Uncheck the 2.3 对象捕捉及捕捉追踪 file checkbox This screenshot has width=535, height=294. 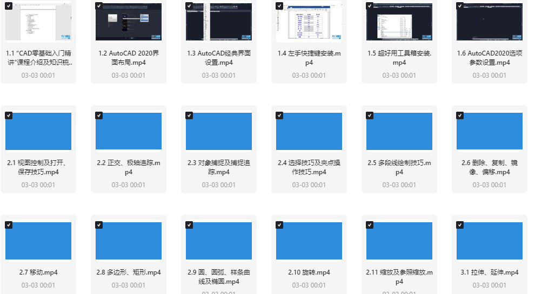pyautogui.click(x=189, y=115)
